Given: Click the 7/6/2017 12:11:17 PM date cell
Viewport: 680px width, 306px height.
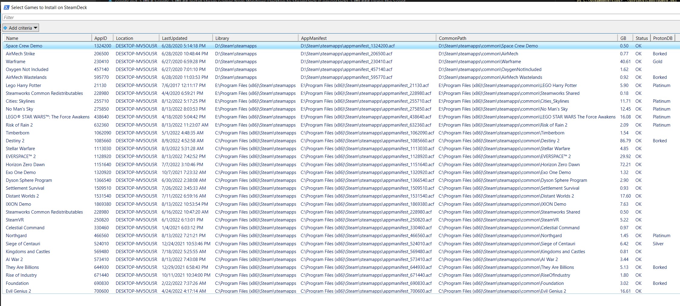Looking at the screenshot, I should pos(184,85).
